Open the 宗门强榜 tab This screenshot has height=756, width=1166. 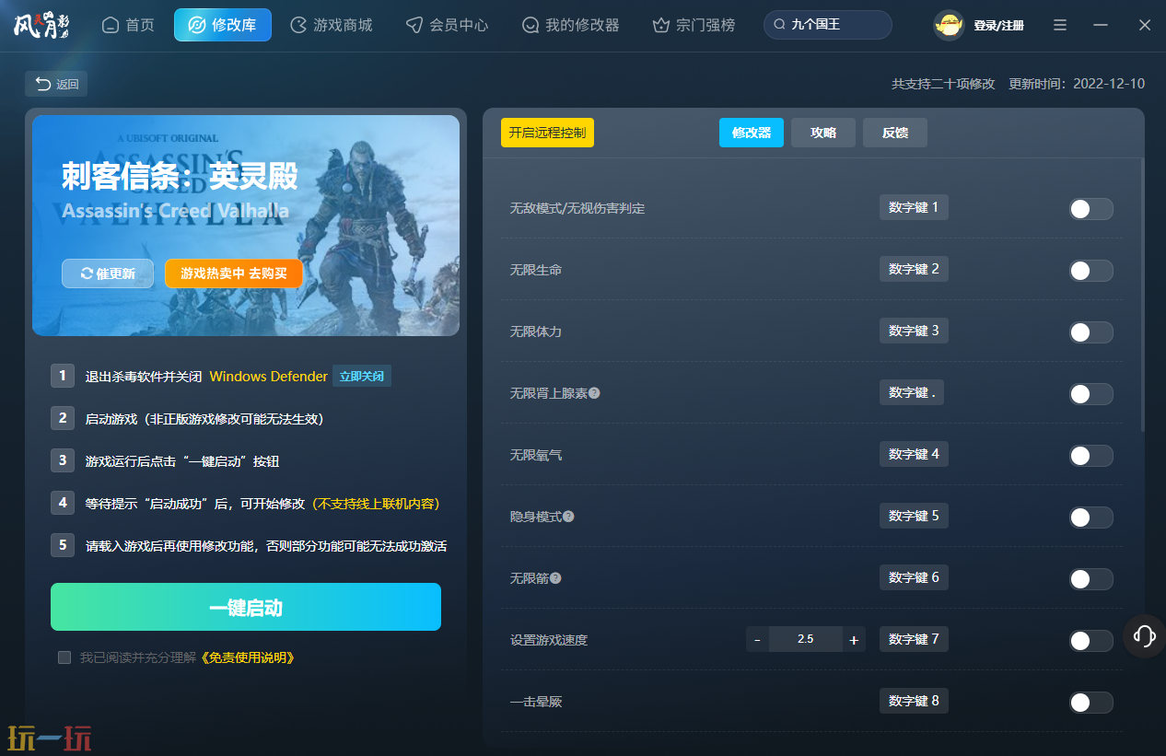[694, 25]
